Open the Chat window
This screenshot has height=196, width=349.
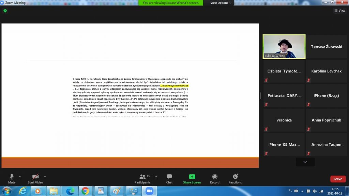[169, 178]
